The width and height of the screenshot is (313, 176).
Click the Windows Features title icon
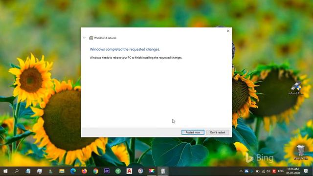click(x=91, y=38)
